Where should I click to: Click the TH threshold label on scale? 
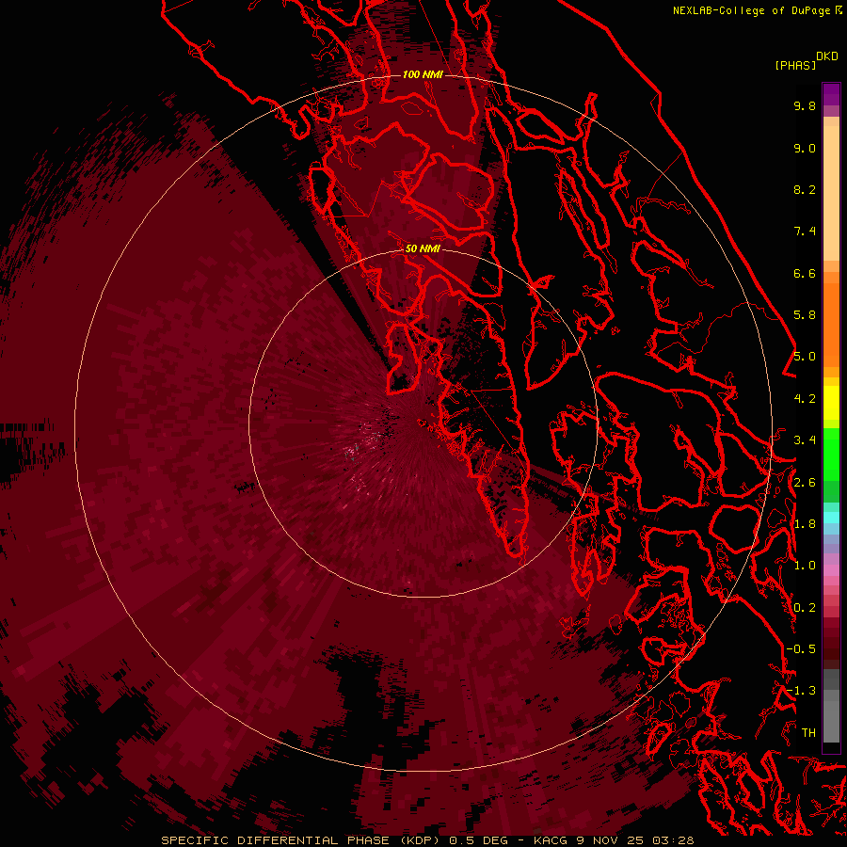pyautogui.click(x=808, y=733)
